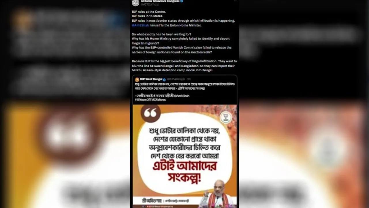Open the quoted tweet's Bengali body text
This screenshot has width=369, height=208.
(184, 86)
